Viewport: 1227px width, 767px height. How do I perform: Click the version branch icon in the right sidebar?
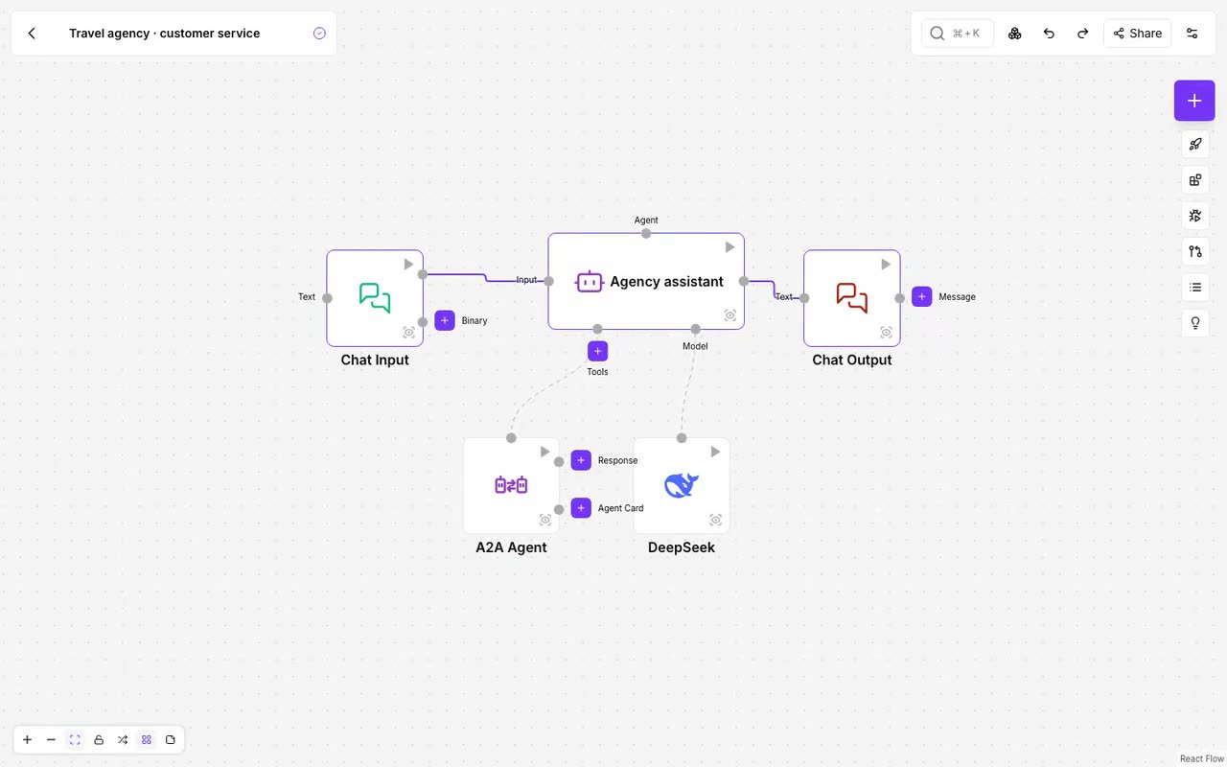coord(1194,251)
